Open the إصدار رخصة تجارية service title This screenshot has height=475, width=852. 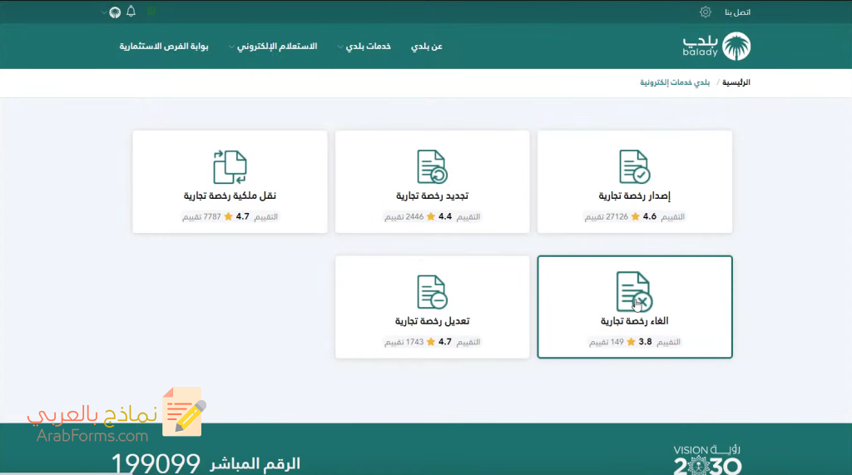(x=634, y=195)
